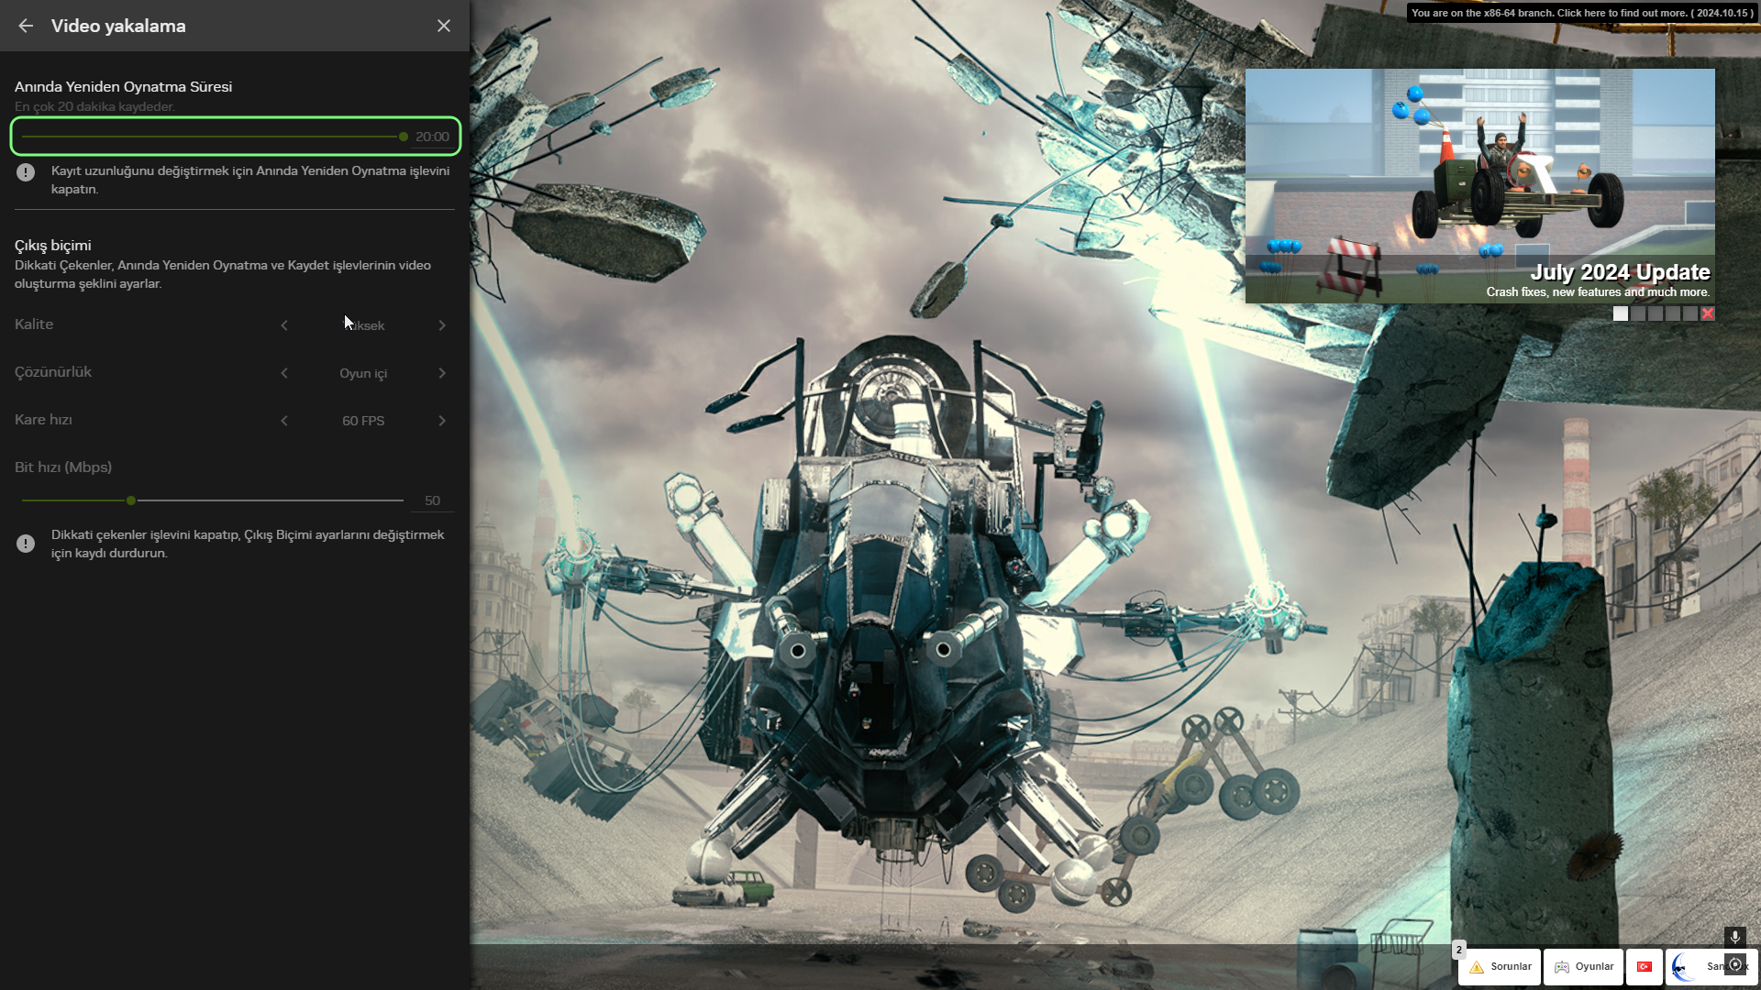This screenshot has width=1761, height=990.
Task: Click Çıkış biçimi section heading
Action: pos(53,246)
